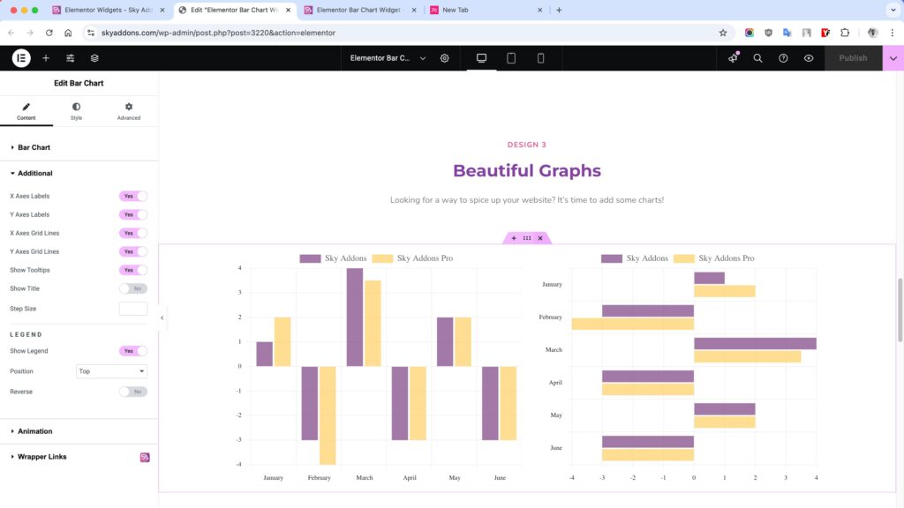Open the Finder search icon

(x=757, y=58)
